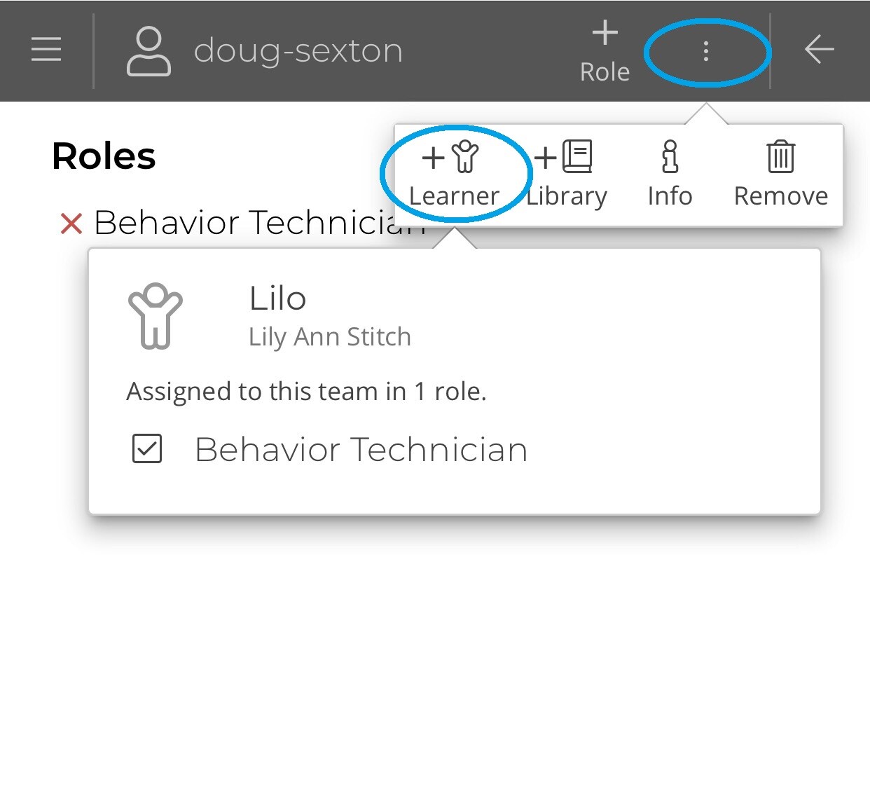Remove this user via the trash icon
870x803 pixels.
pyautogui.click(x=780, y=158)
